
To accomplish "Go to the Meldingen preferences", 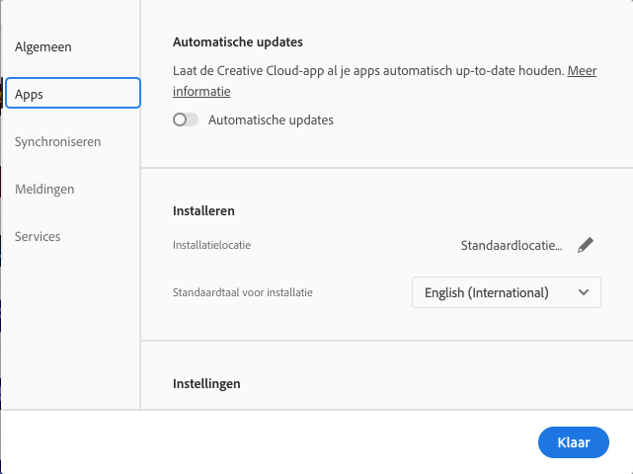I will pos(44,189).
